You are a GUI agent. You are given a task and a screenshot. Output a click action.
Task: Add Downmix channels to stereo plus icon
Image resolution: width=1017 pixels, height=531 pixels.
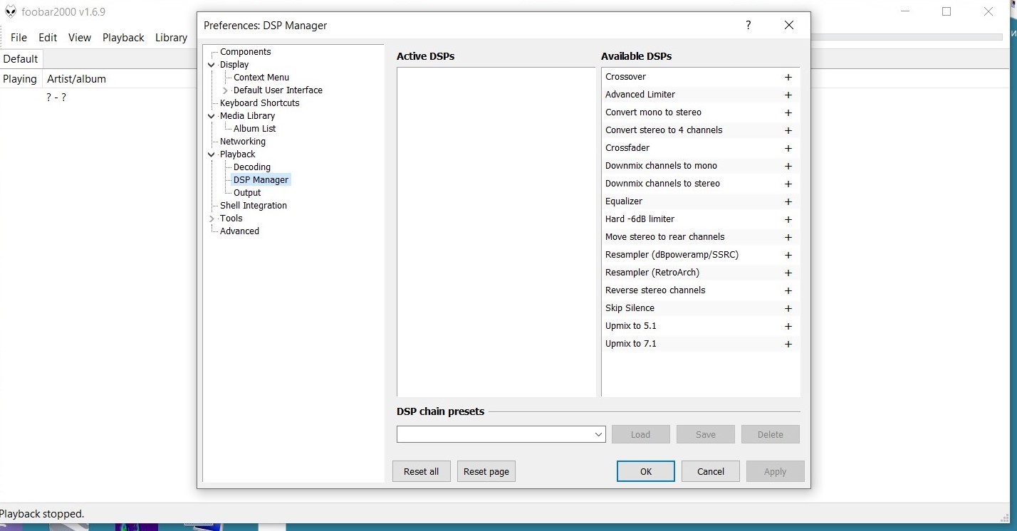[788, 184]
